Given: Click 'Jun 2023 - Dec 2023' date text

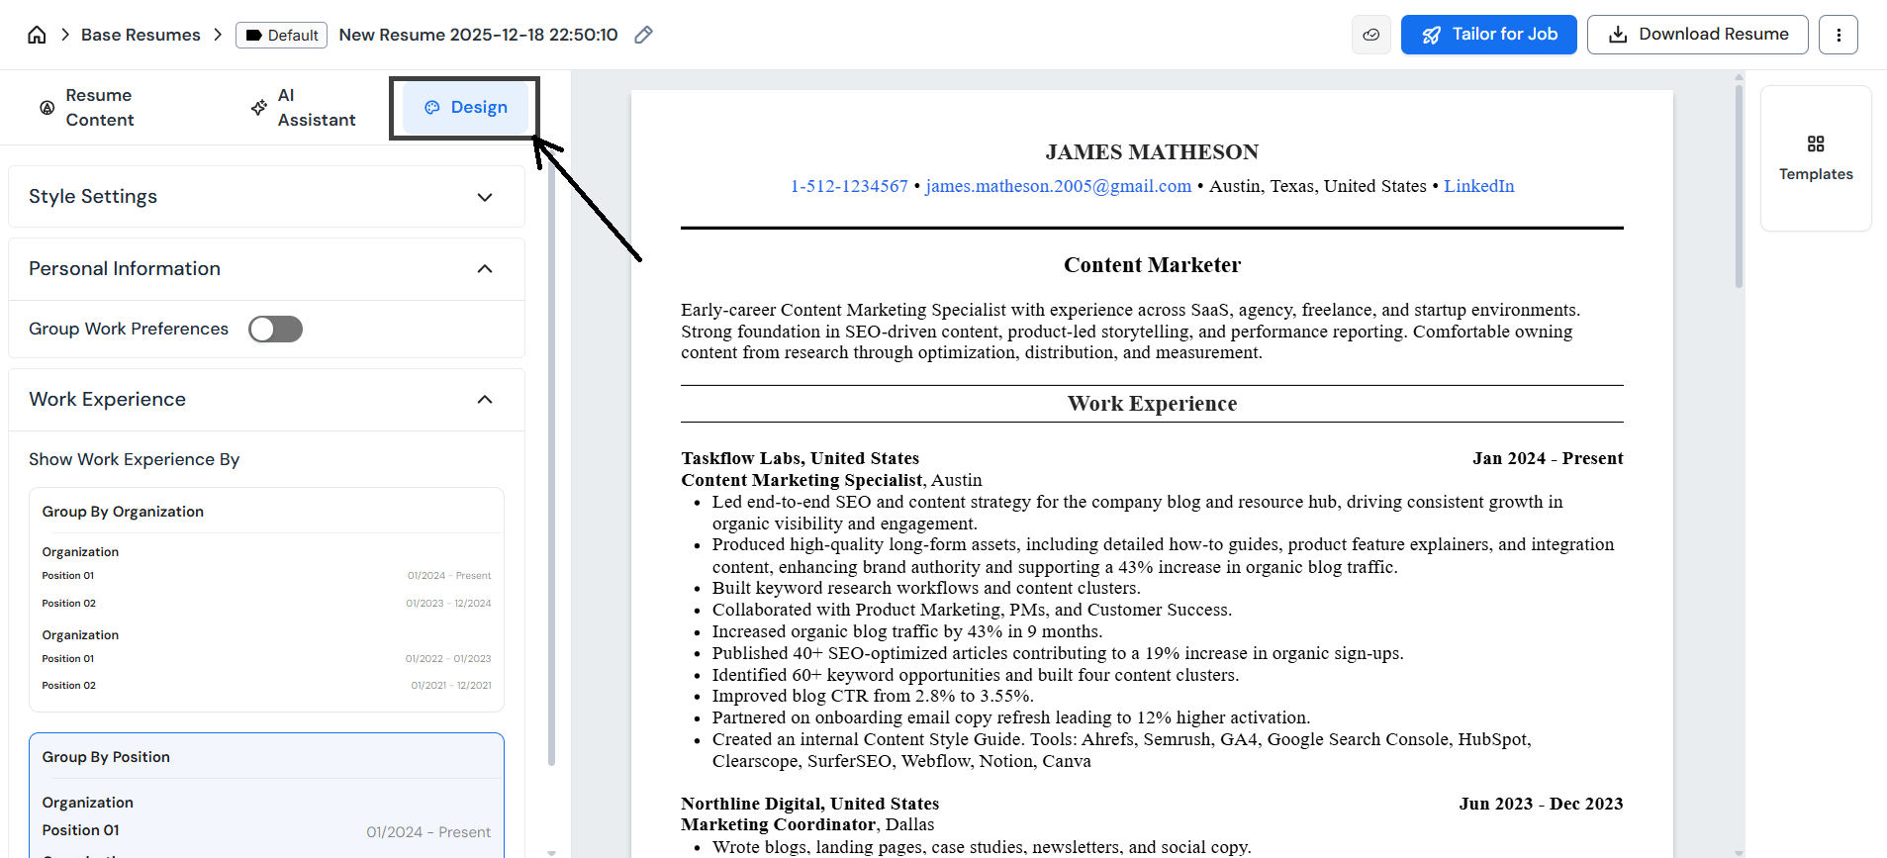Looking at the screenshot, I should click(x=1541, y=804).
